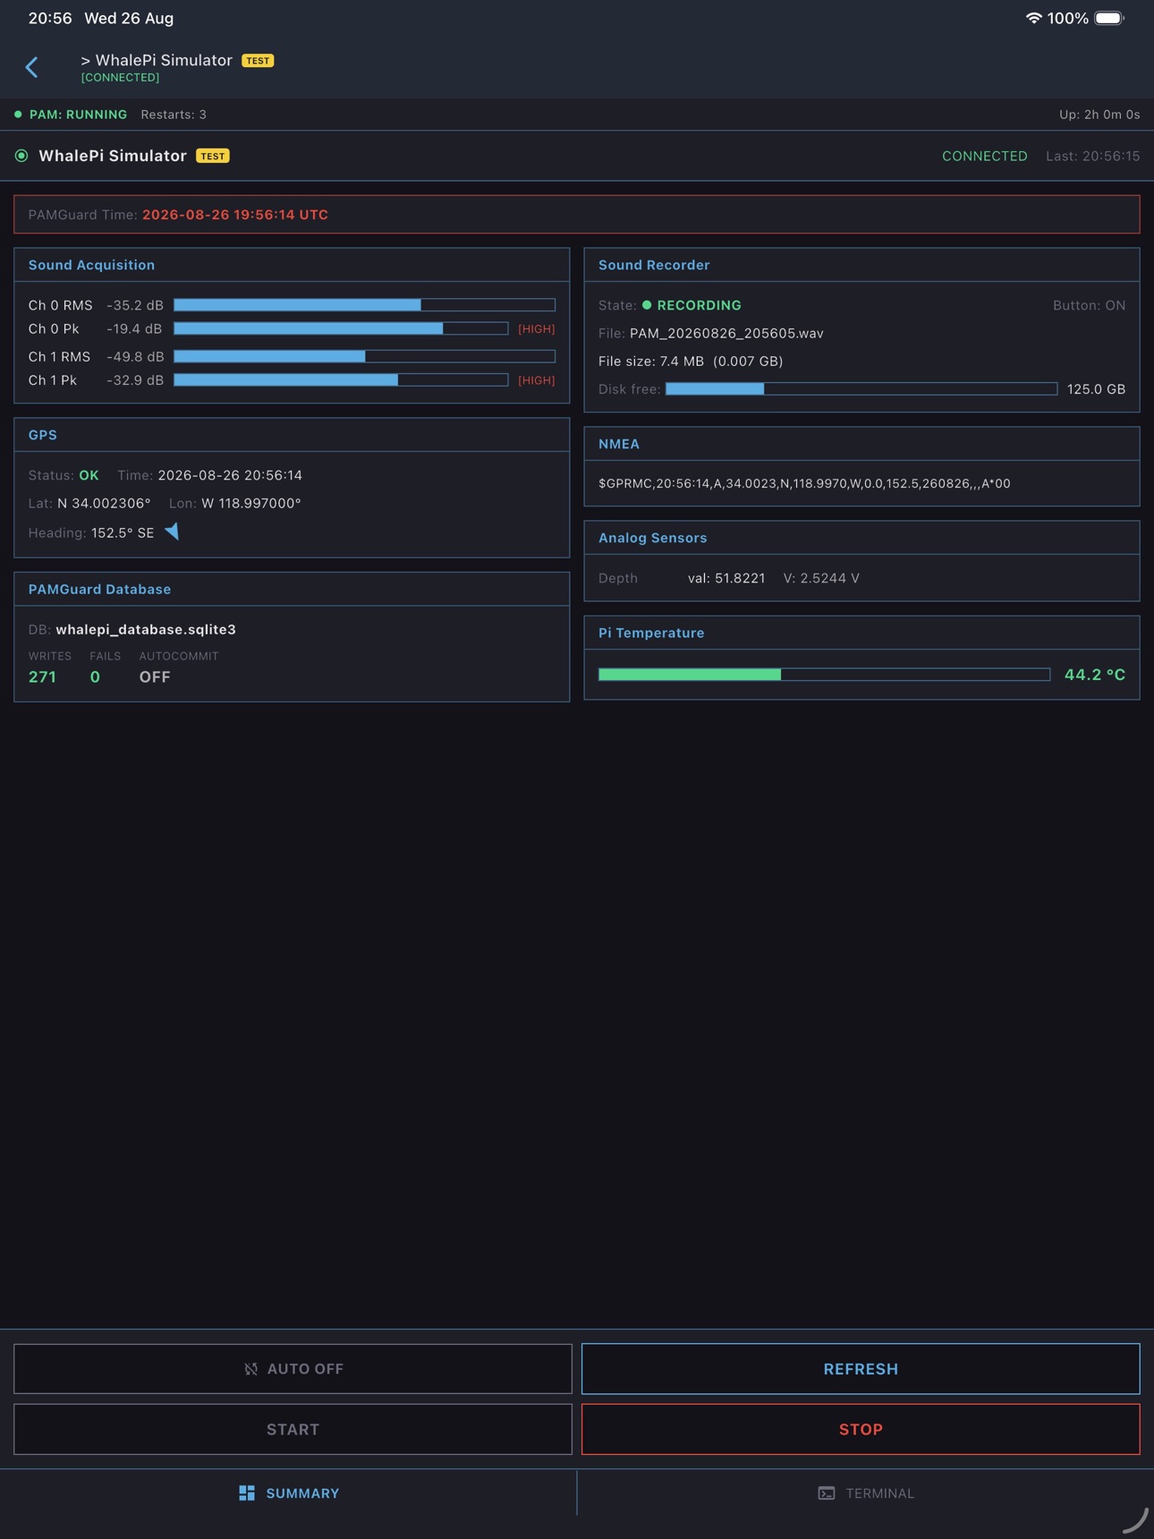The image size is (1154, 1539).
Task: Click the 44.2 °C temperature reading
Action: click(1095, 675)
